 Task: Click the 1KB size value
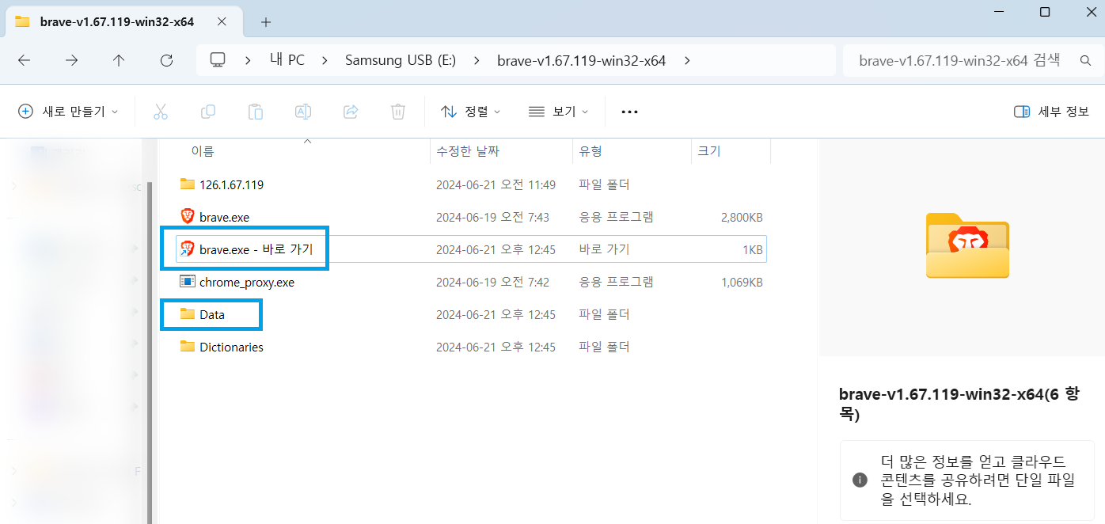[753, 249]
